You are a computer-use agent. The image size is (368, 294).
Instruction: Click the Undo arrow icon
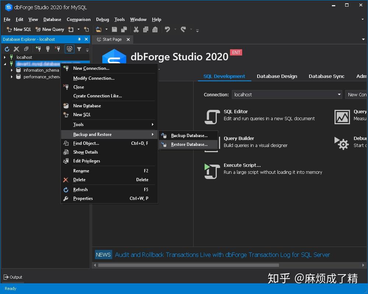[168, 29]
